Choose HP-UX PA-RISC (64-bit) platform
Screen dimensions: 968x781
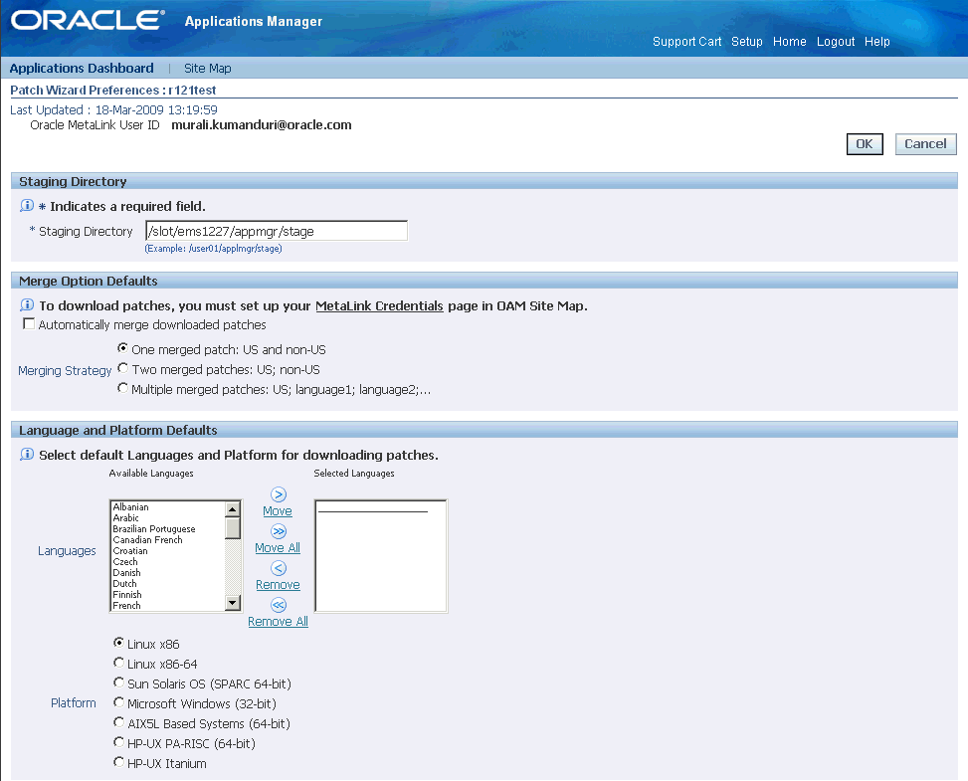tap(118, 742)
